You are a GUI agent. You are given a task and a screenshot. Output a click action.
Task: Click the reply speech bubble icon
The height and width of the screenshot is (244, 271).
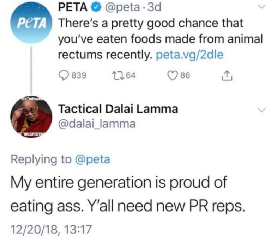click(62, 75)
